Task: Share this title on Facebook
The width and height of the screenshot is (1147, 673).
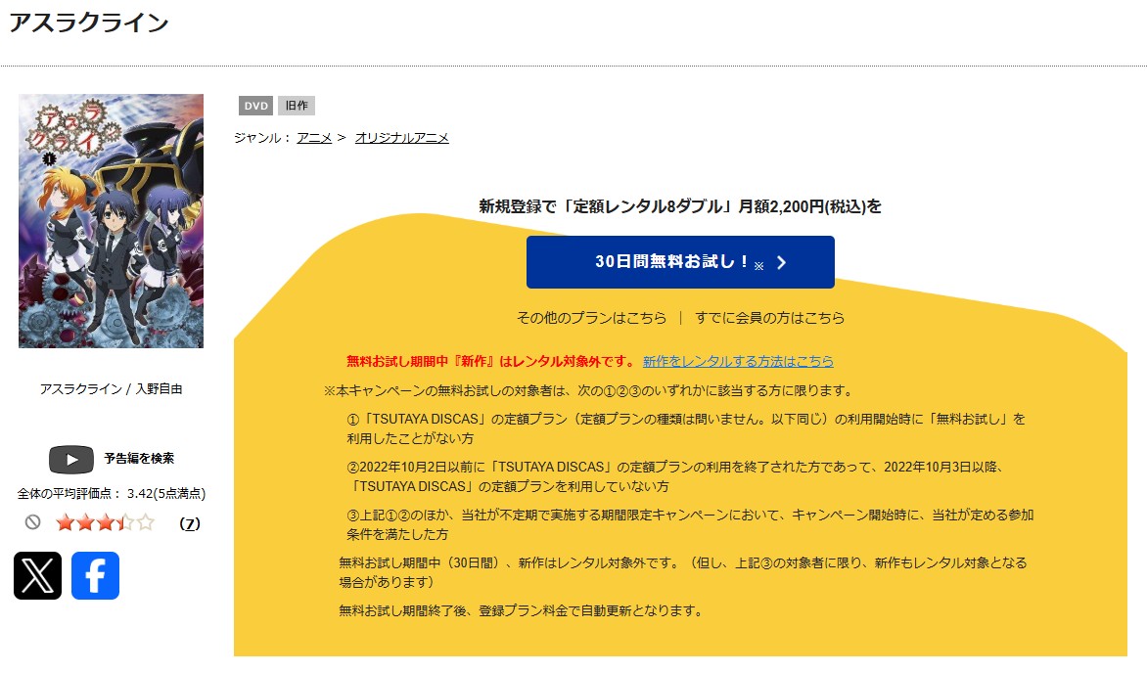Action: coord(95,575)
